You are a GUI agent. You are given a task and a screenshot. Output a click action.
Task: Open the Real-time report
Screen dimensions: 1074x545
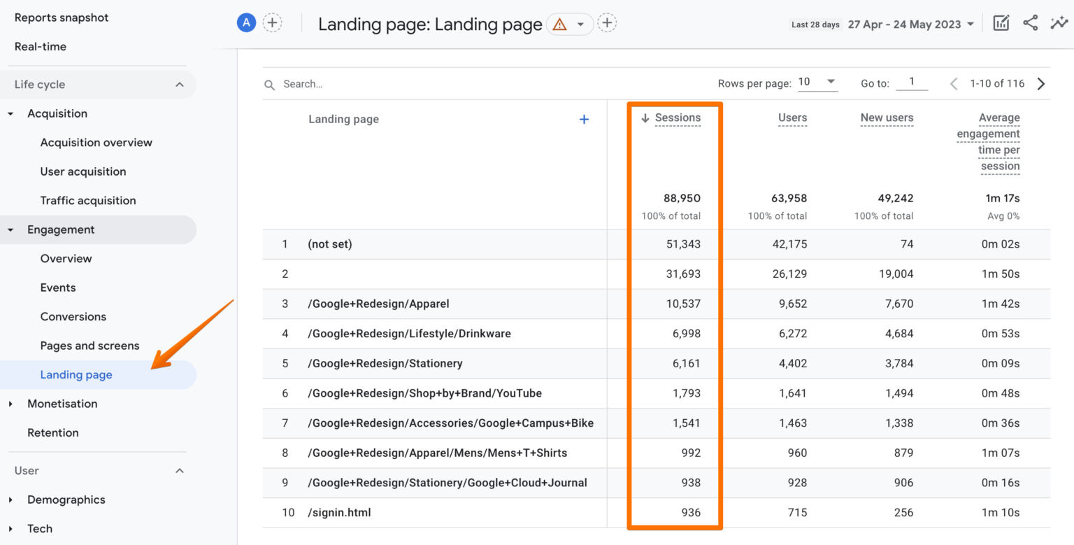[x=40, y=46]
